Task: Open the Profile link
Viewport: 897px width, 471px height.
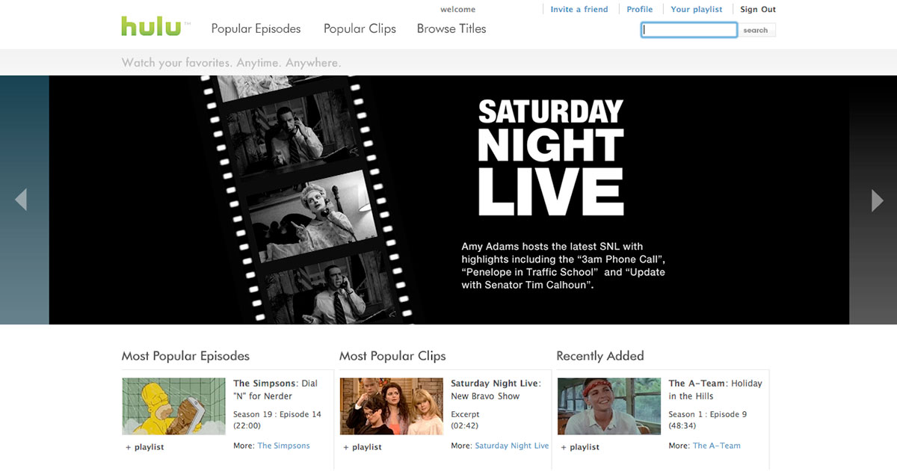Action: click(639, 10)
